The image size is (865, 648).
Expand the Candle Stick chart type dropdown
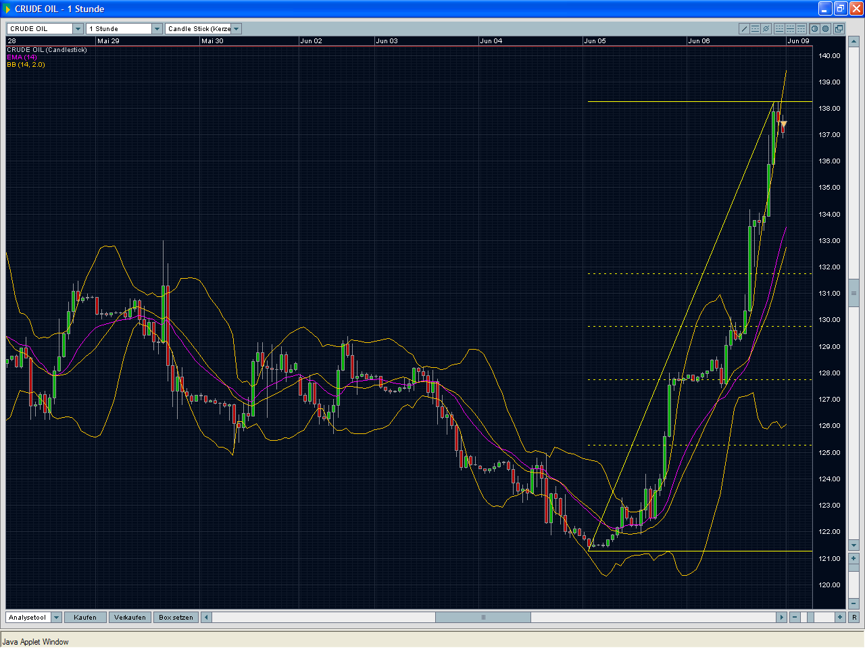point(236,29)
